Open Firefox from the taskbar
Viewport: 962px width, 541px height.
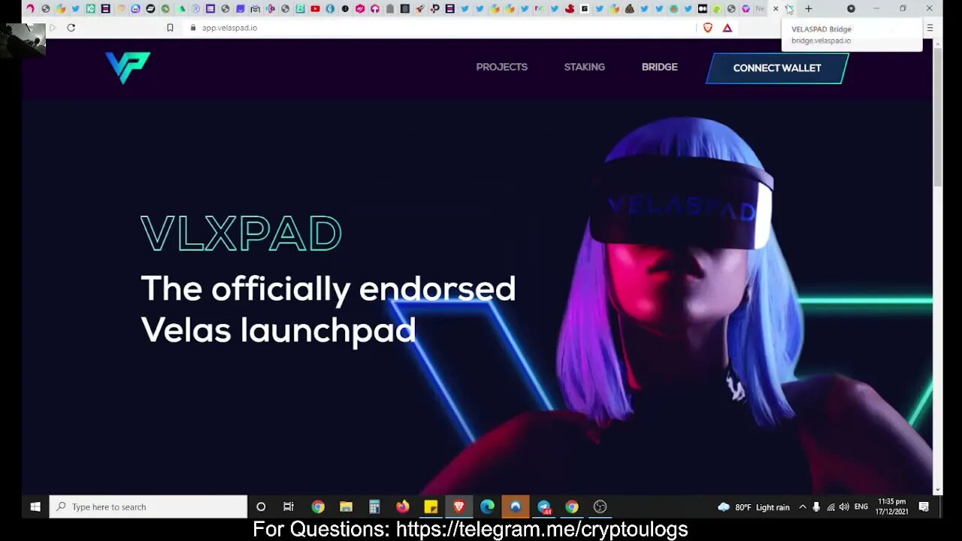click(x=403, y=506)
